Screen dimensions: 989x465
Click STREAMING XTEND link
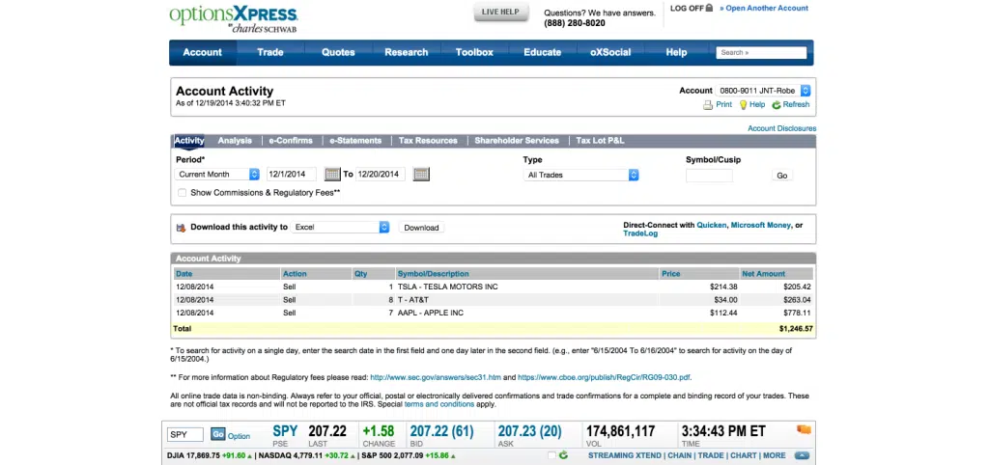pyautogui.click(x=625, y=455)
